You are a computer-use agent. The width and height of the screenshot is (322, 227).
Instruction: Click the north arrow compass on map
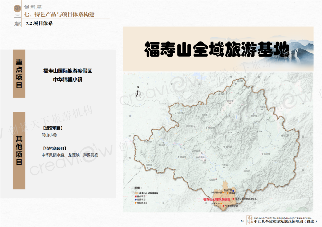(x=138, y=93)
